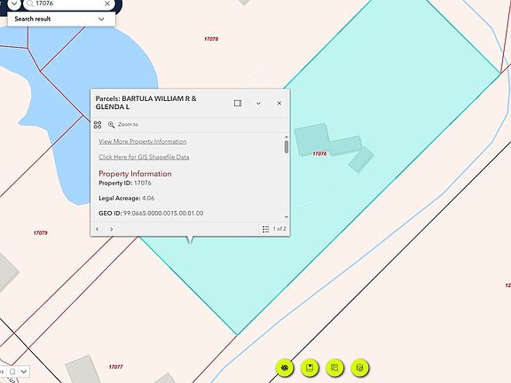Go to previous feature in popup
Viewport: 511px width, 383px height.
pos(97,229)
